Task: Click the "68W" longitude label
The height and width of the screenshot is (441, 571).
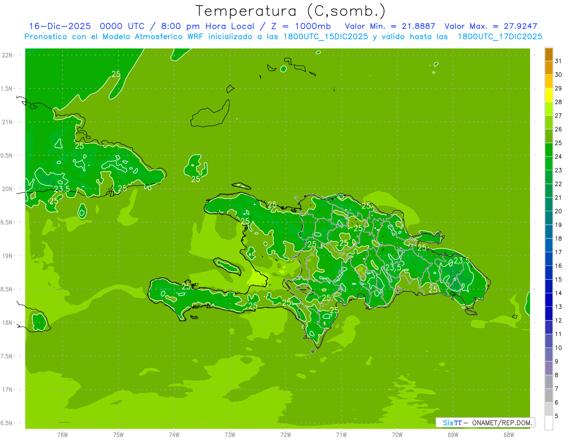Action: point(508,435)
